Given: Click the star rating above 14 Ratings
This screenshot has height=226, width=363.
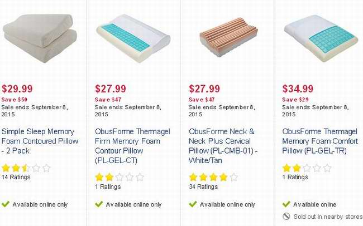Looking at the screenshot, I should (x=26, y=168).
